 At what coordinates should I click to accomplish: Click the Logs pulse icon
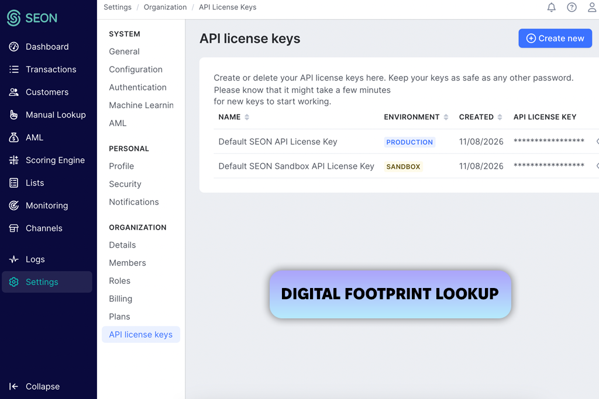click(14, 259)
